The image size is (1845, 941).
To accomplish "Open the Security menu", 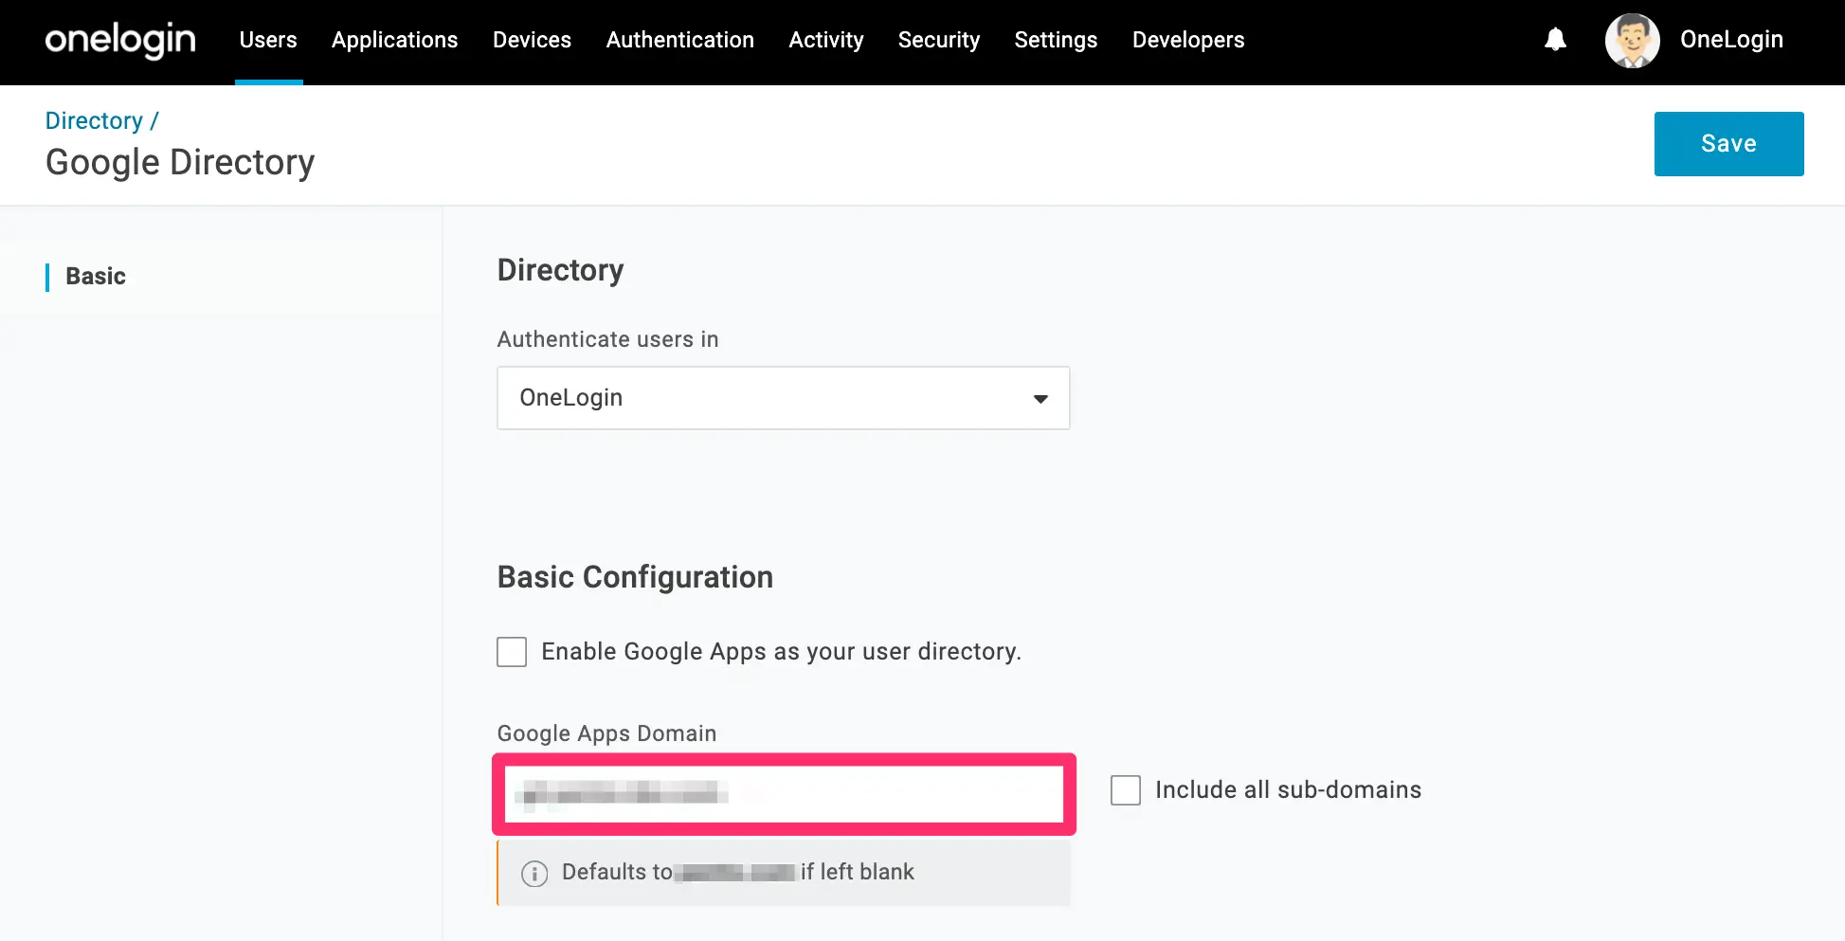I will coord(938,40).
